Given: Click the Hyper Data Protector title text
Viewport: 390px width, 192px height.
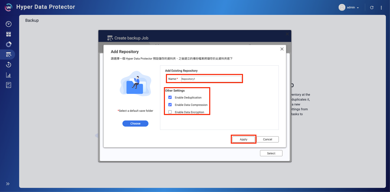Looking at the screenshot, I should 46,7.
